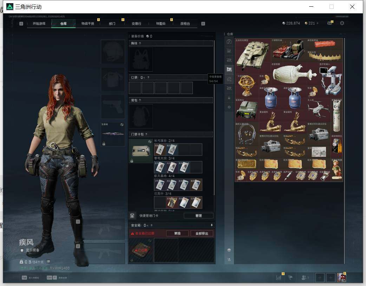Open help for 口袋 section
Screen dimensions: 366x286
(x=148, y=78)
